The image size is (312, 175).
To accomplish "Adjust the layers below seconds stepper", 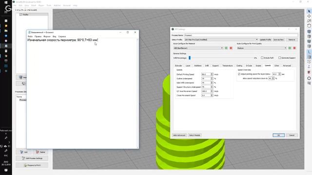I will click(279, 74).
